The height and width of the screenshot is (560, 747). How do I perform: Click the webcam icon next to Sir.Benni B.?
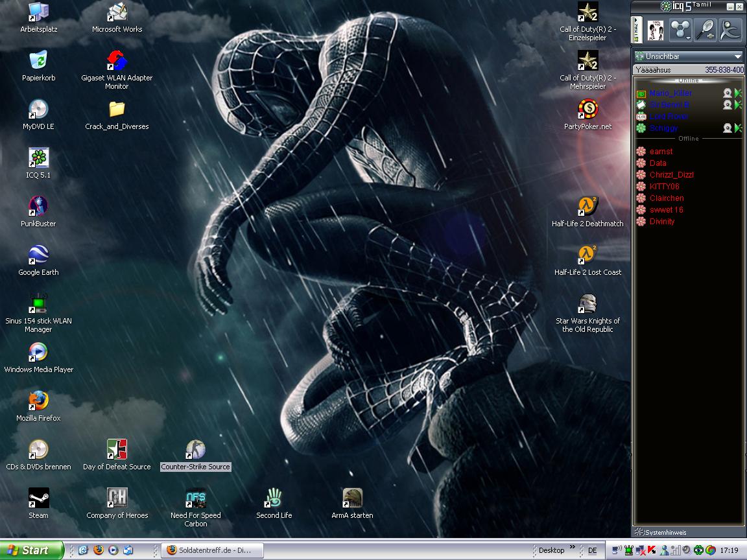(x=728, y=105)
